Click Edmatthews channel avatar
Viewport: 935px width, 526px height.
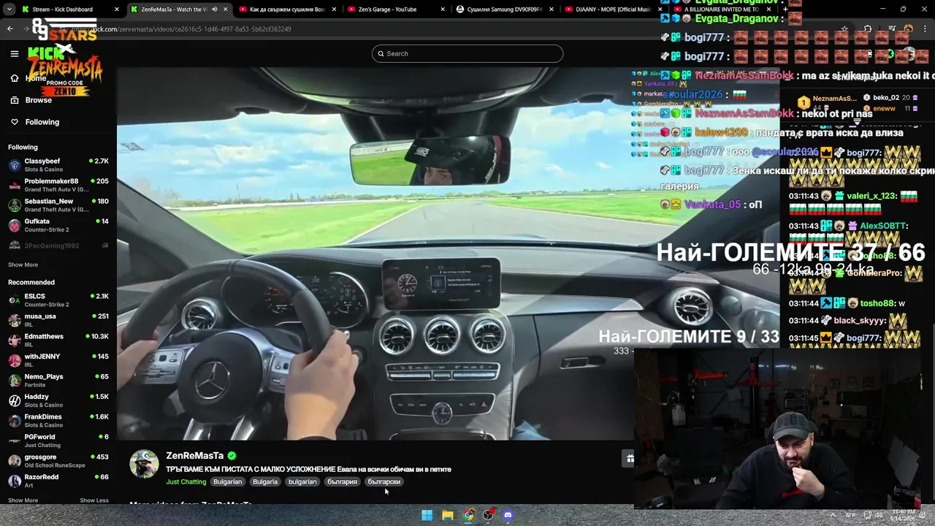point(15,340)
